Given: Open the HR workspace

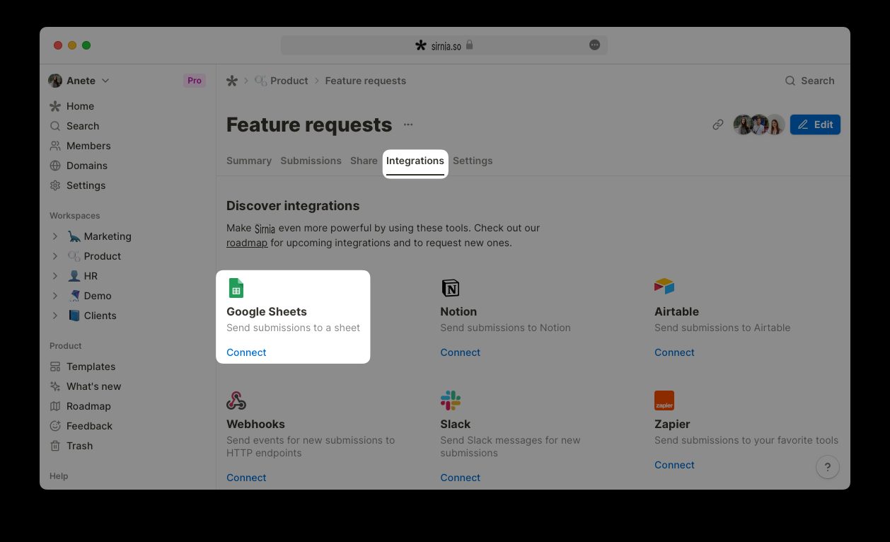Looking at the screenshot, I should 91,276.
